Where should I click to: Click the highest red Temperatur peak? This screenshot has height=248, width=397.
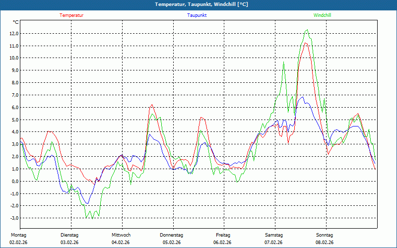[306, 43]
